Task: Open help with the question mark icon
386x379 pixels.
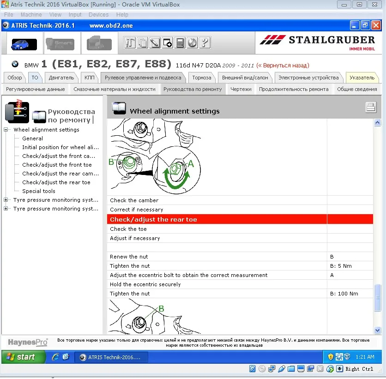Action: click(x=205, y=43)
